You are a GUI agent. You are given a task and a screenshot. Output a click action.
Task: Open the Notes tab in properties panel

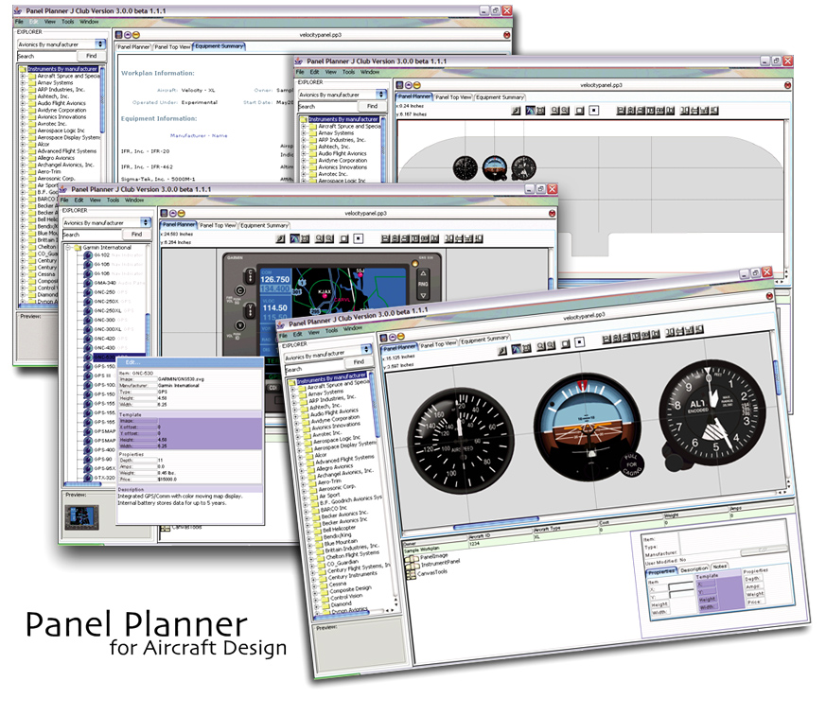click(x=718, y=568)
